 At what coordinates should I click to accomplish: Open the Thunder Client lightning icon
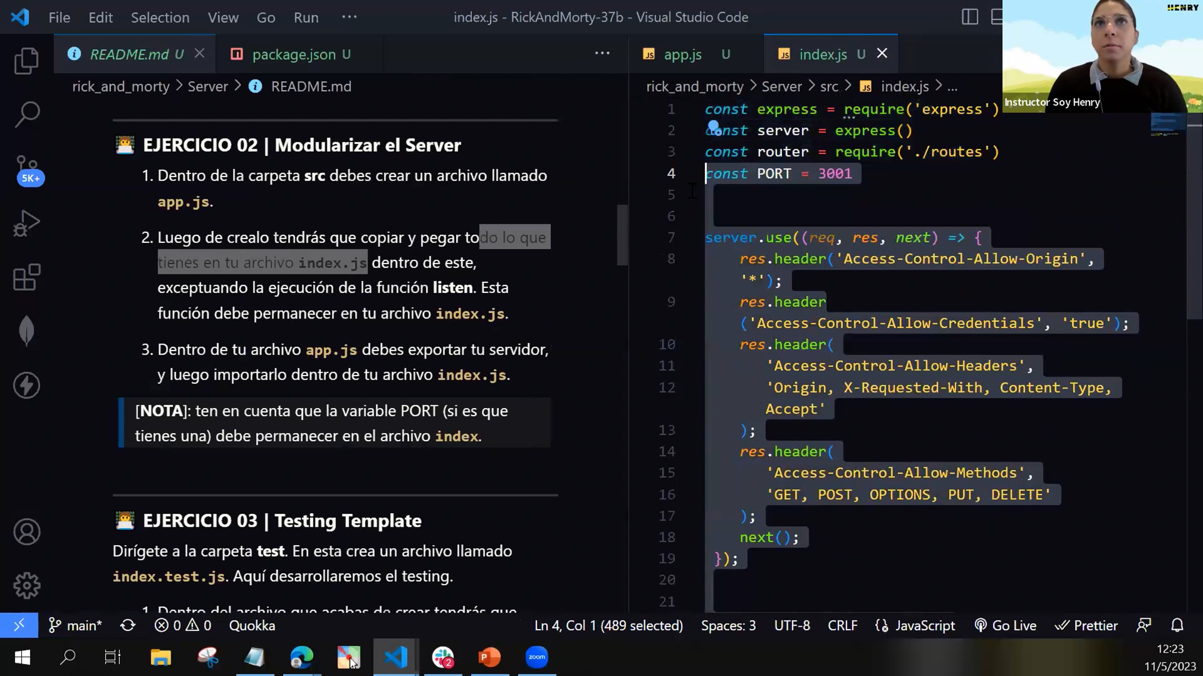click(27, 385)
